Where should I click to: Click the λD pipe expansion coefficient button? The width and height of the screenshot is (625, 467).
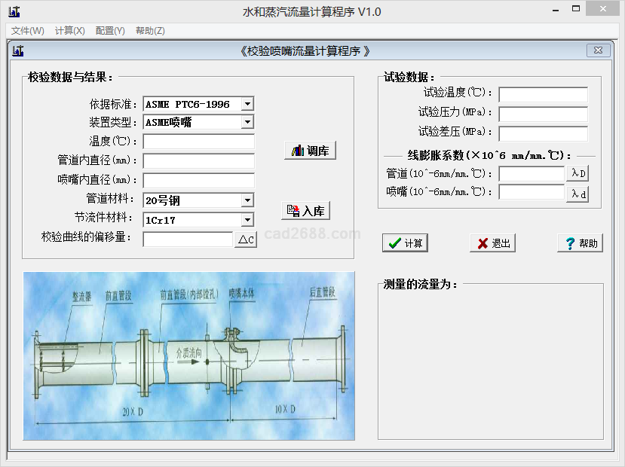(578, 173)
